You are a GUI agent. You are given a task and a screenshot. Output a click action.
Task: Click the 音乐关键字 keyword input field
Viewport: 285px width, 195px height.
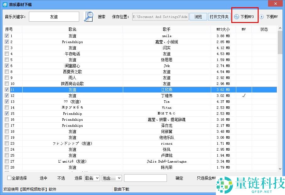coord(54,17)
